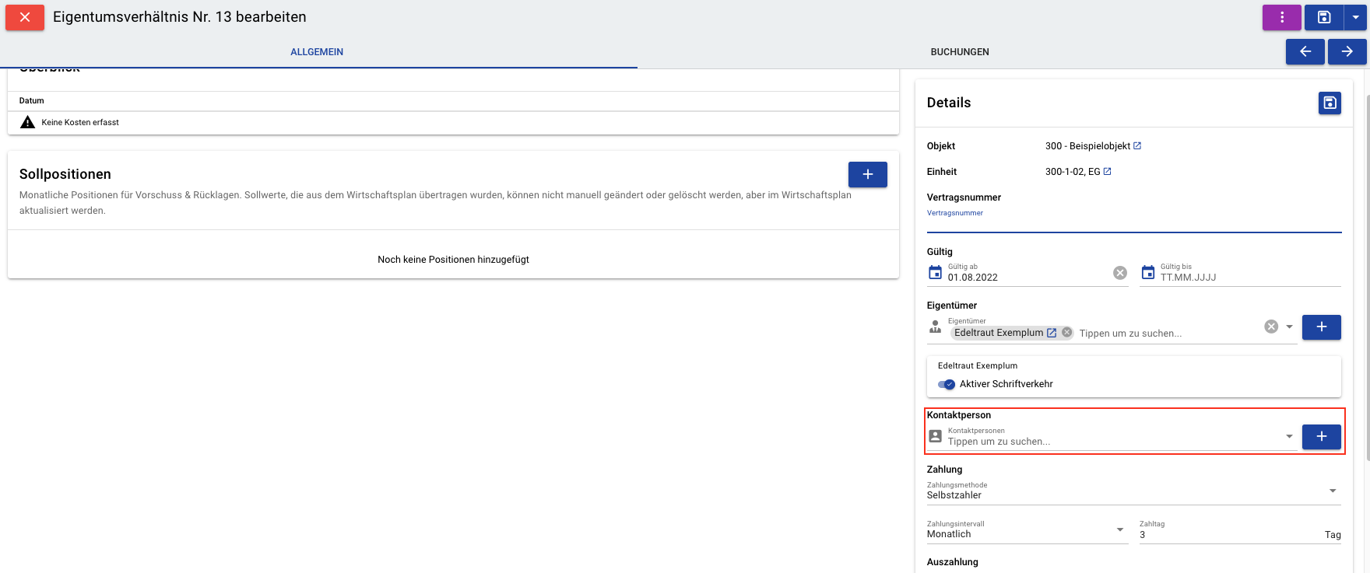The image size is (1370, 573).
Task: Open the purple three-dot more options menu
Action: coord(1281,17)
